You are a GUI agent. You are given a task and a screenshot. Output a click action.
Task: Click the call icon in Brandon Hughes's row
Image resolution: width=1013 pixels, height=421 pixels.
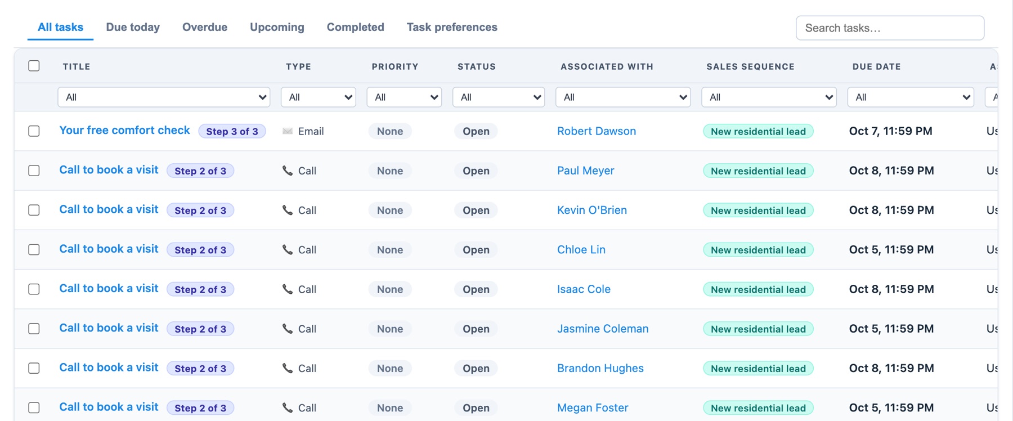288,368
